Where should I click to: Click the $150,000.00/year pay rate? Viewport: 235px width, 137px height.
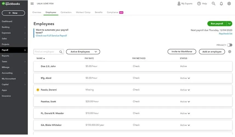(x=95, y=125)
